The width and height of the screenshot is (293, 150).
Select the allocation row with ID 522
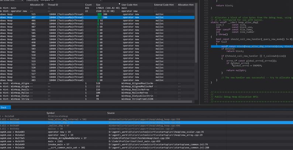[x=97, y=58]
